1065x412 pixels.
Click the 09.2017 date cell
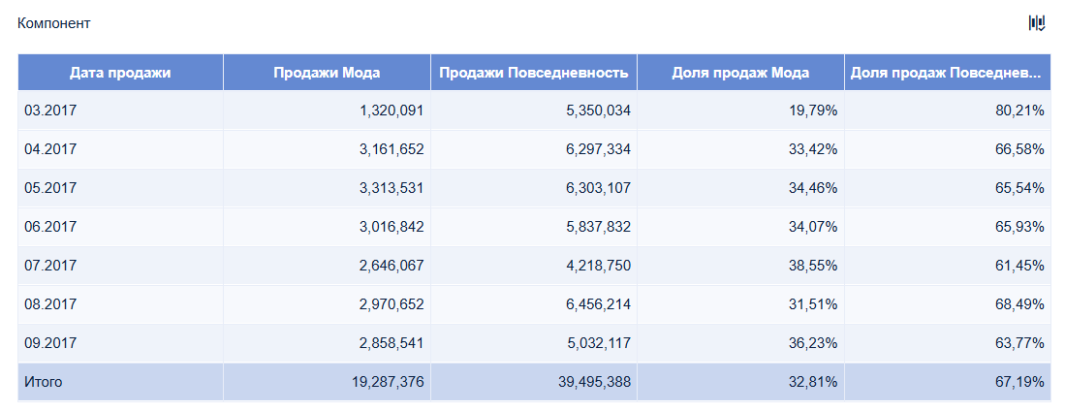[120, 342]
